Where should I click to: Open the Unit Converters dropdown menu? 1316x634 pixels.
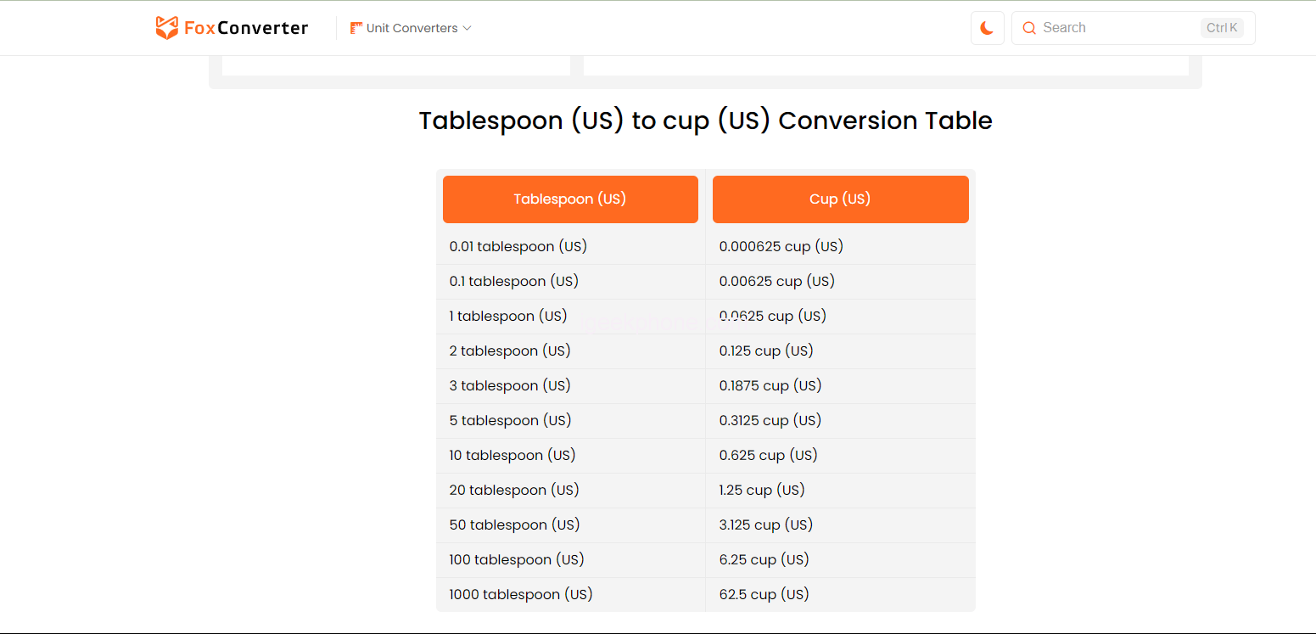pyautogui.click(x=412, y=28)
